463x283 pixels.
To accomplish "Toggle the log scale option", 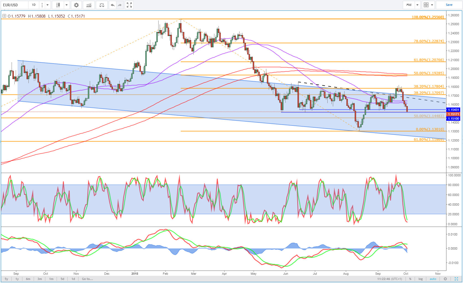I will 420,279.
